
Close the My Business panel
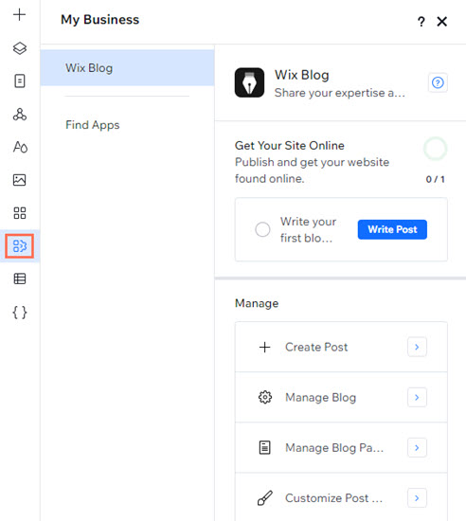441,22
